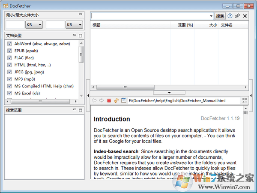257x193 pixels.
Task: Sort results by 标题 column header
Action: click(128, 25)
